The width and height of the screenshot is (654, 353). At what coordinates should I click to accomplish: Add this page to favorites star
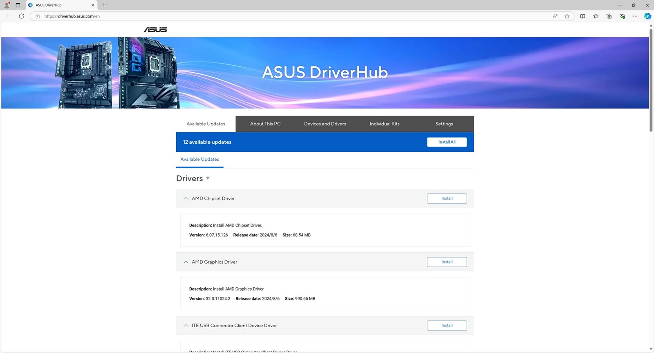567,16
